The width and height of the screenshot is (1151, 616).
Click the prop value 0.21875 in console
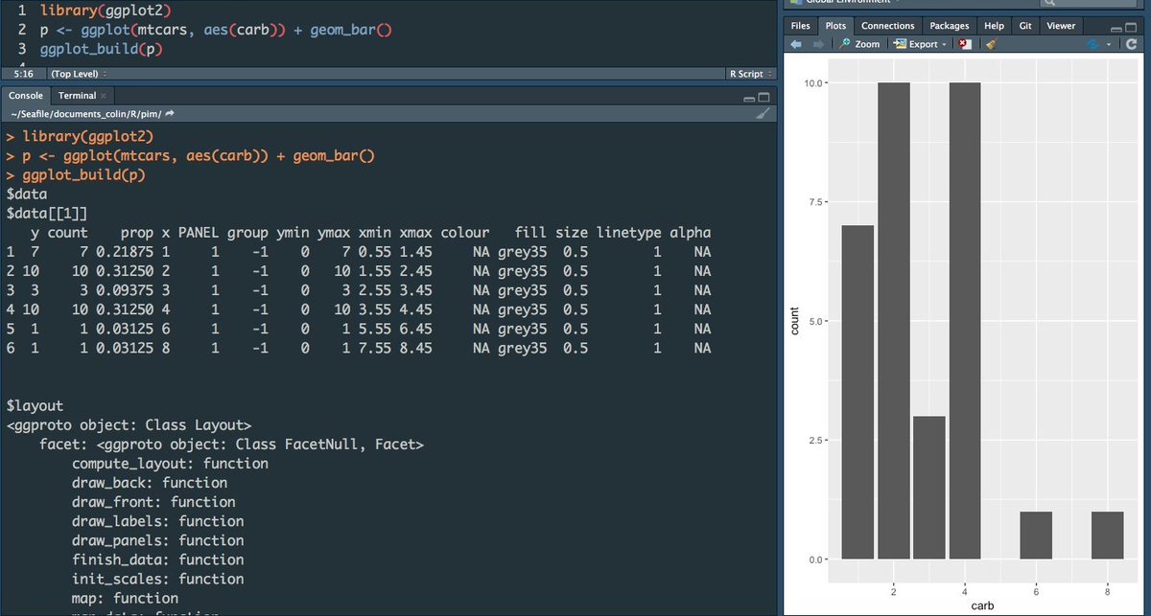[x=127, y=251]
